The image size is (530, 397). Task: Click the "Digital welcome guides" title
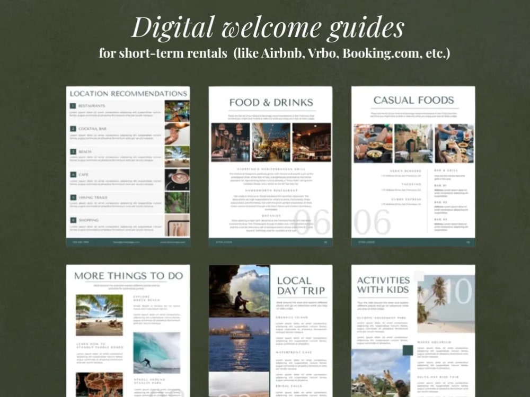268,28
